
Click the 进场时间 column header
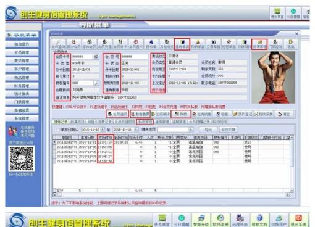coord(106,137)
